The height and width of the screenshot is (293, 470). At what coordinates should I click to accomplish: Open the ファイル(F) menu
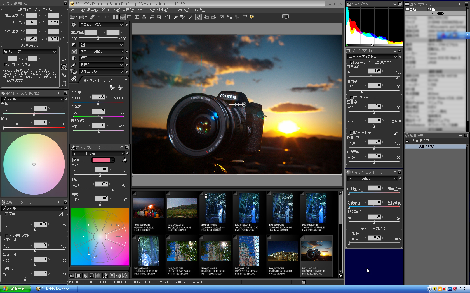77,10
